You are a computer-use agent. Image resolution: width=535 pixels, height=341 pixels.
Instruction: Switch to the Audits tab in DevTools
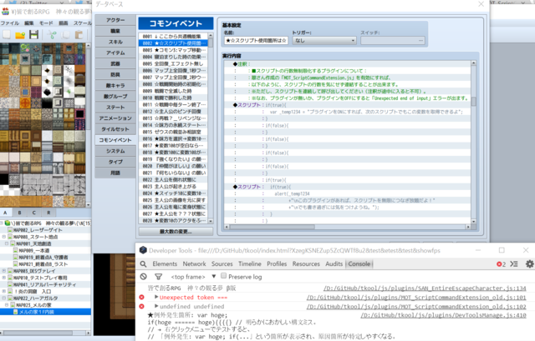(334, 264)
